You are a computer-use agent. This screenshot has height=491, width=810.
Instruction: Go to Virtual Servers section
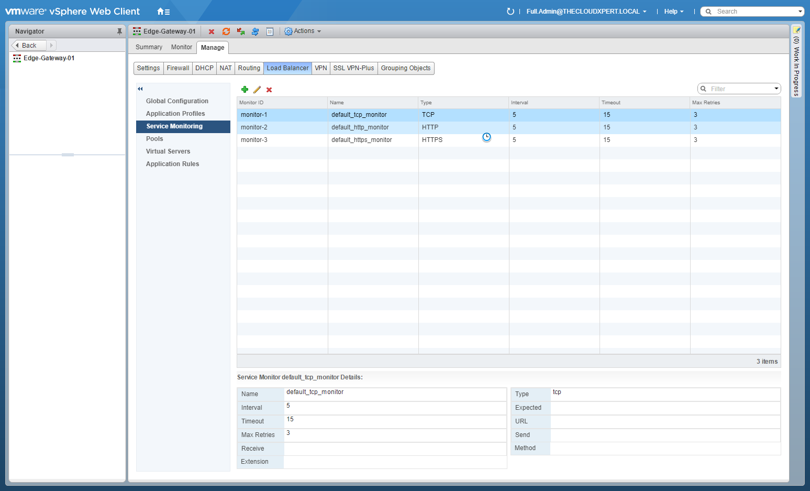[x=168, y=151]
